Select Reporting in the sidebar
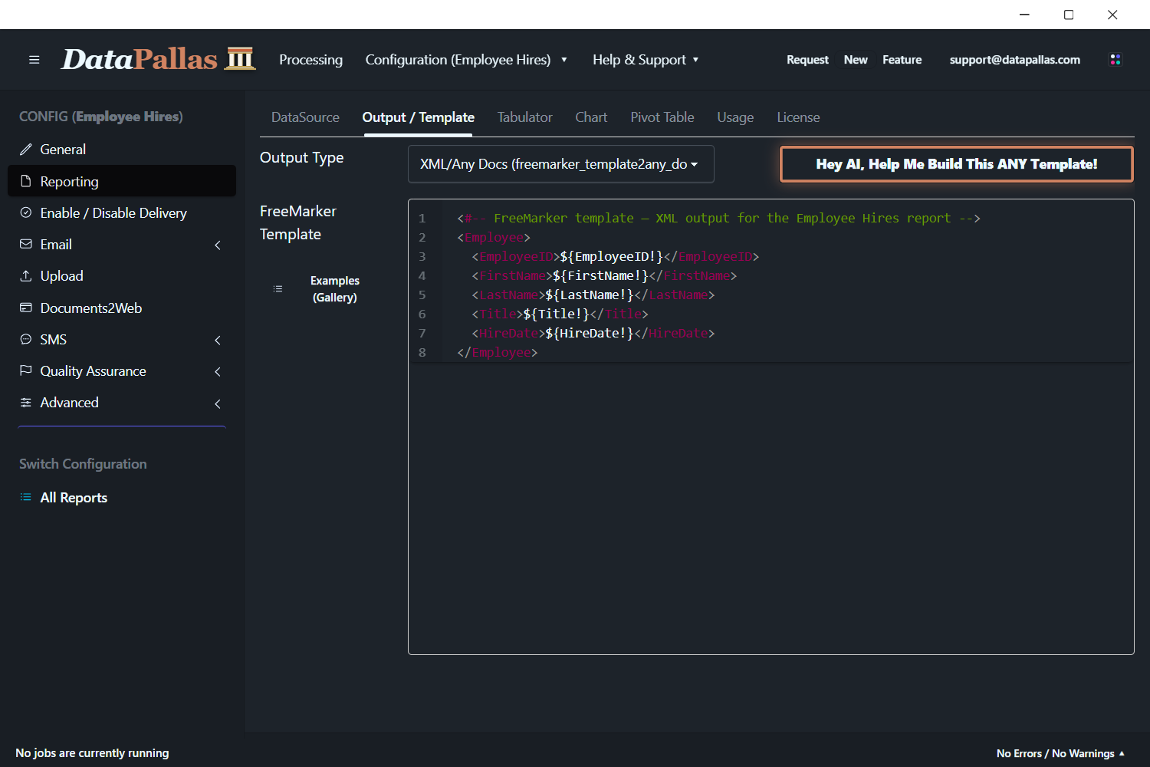This screenshot has height=767, width=1150. (x=122, y=181)
